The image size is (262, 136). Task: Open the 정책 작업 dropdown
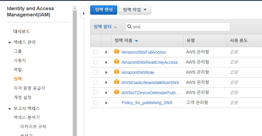(x=135, y=10)
